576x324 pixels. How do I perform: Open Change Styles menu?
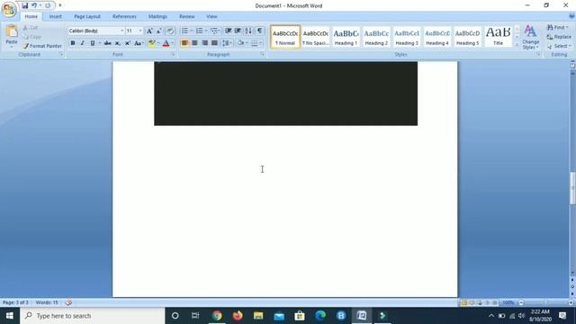pyautogui.click(x=530, y=37)
